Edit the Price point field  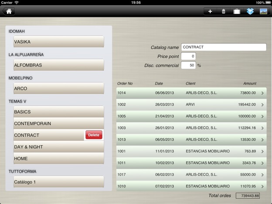[188, 56]
